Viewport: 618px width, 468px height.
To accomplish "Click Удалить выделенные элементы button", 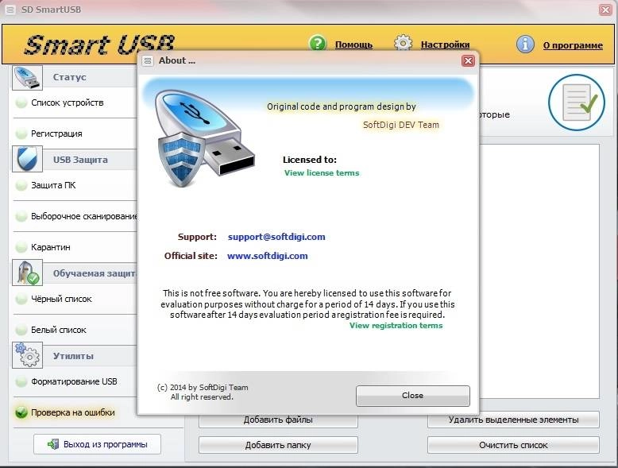I will coord(513,420).
